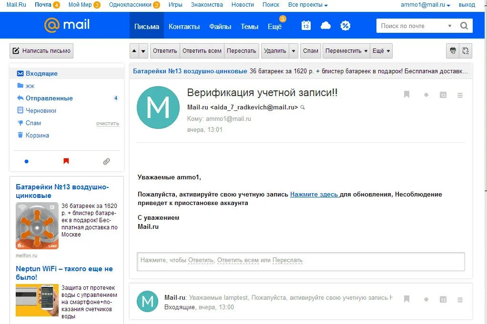The width and height of the screenshot is (487, 324).
Task: Go to previous letter with up arrow
Action: pyautogui.click(x=134, y=51)
